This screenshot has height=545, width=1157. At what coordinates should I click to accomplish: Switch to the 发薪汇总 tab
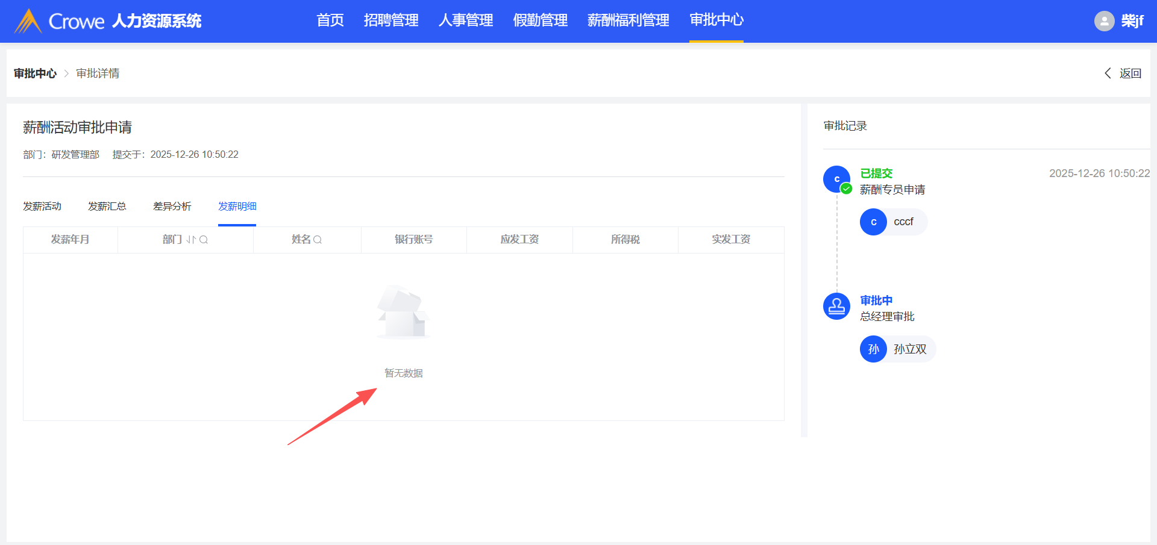(x=107, y=207)
